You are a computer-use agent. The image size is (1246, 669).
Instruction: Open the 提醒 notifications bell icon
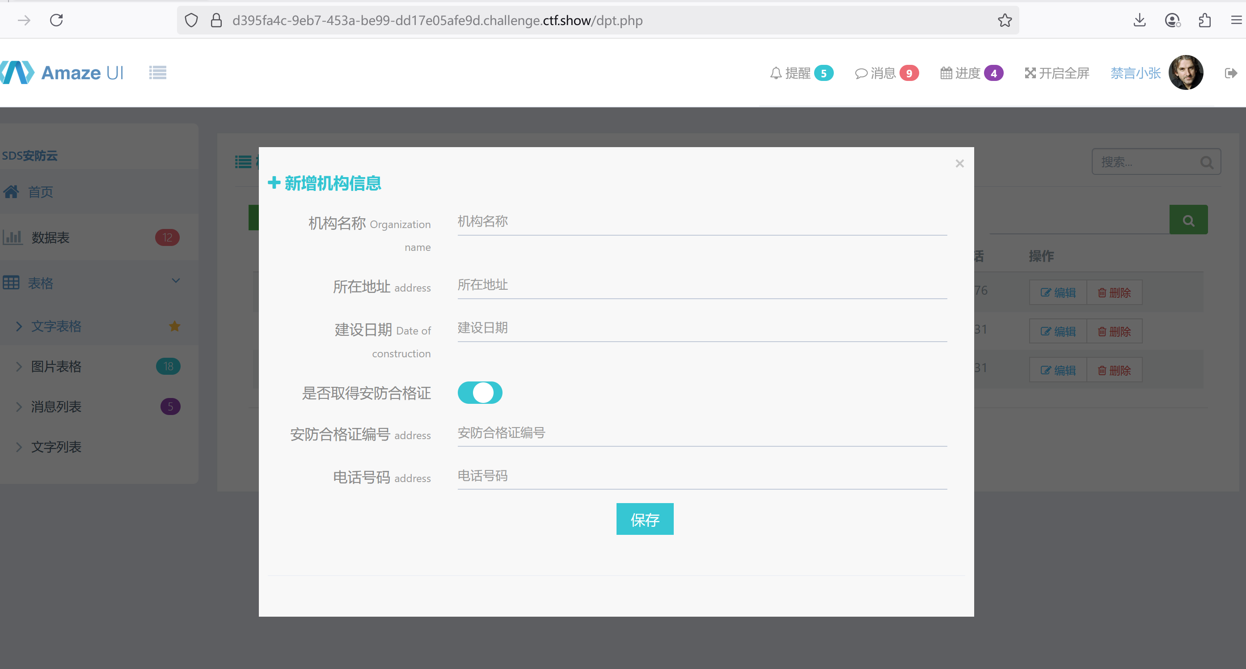776,72
